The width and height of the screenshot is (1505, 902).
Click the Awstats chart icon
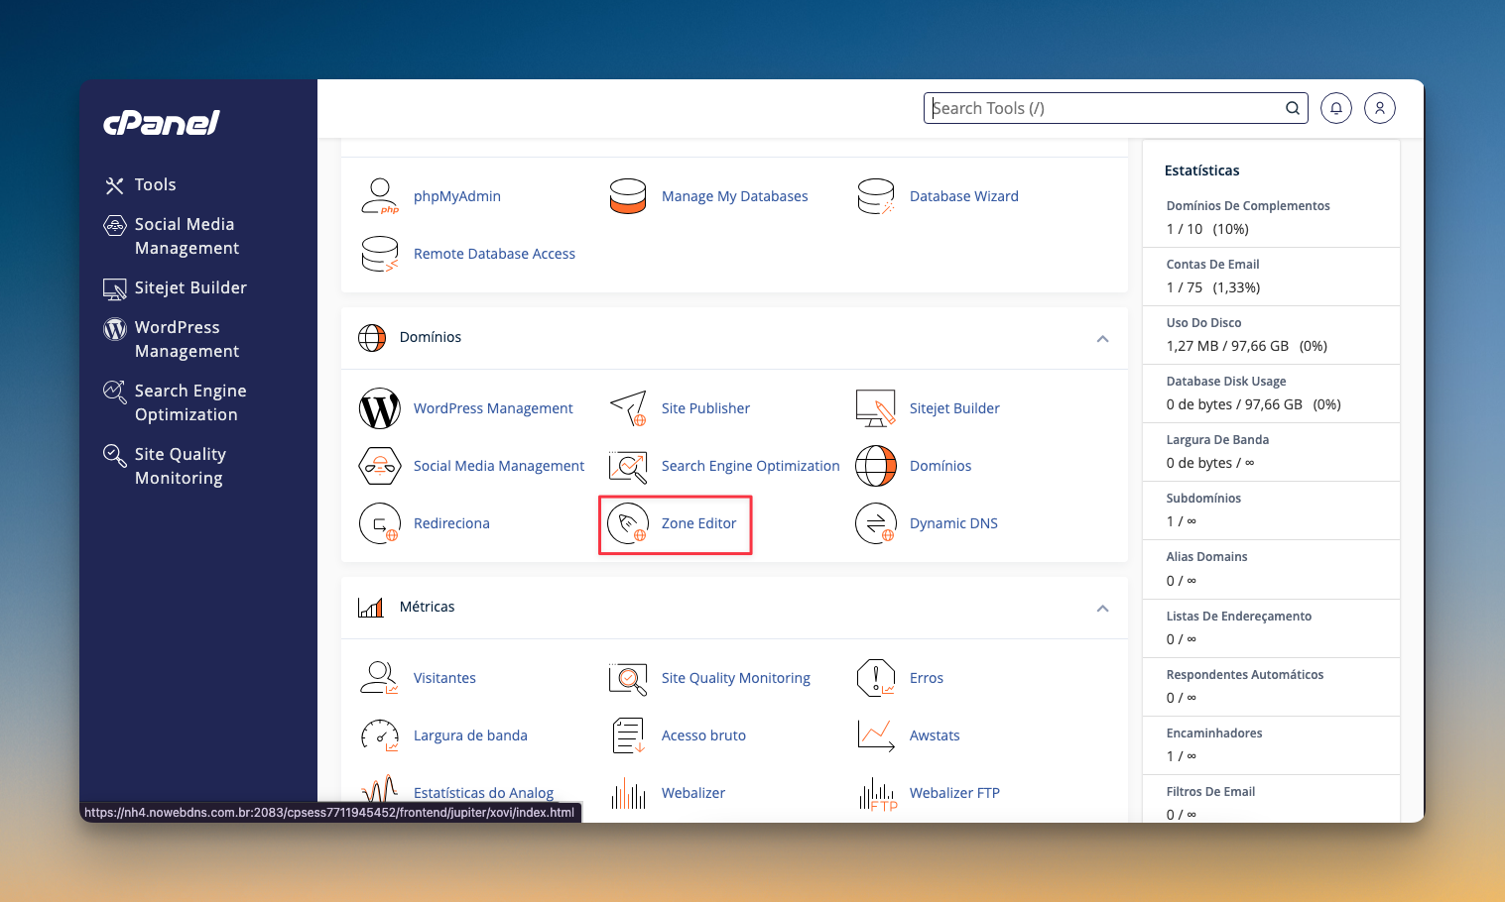coord(876,735)
